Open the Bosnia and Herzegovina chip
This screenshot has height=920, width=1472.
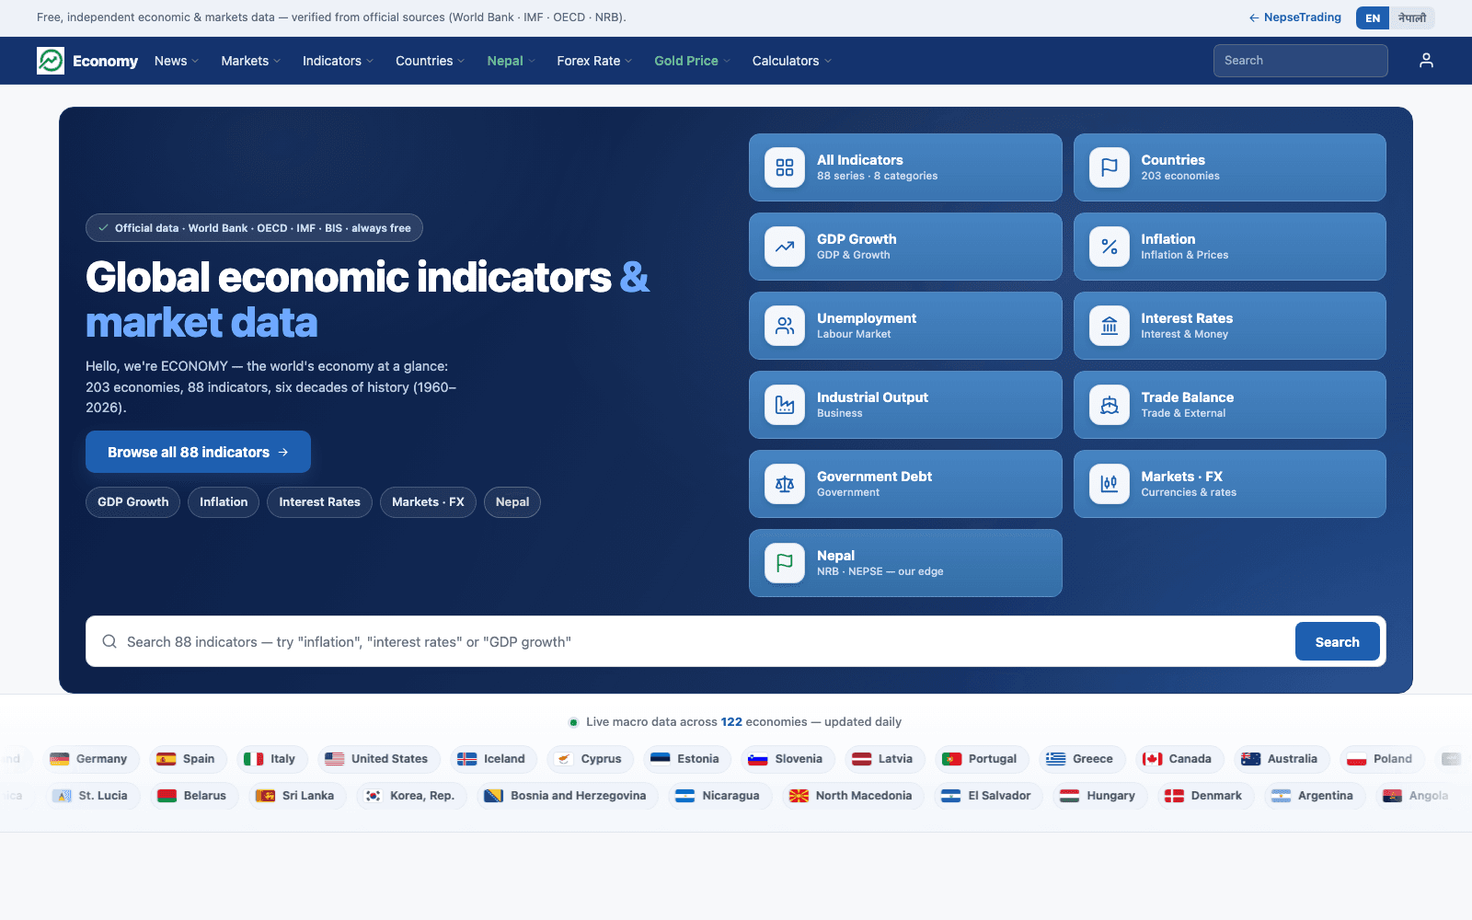[567, 796]
